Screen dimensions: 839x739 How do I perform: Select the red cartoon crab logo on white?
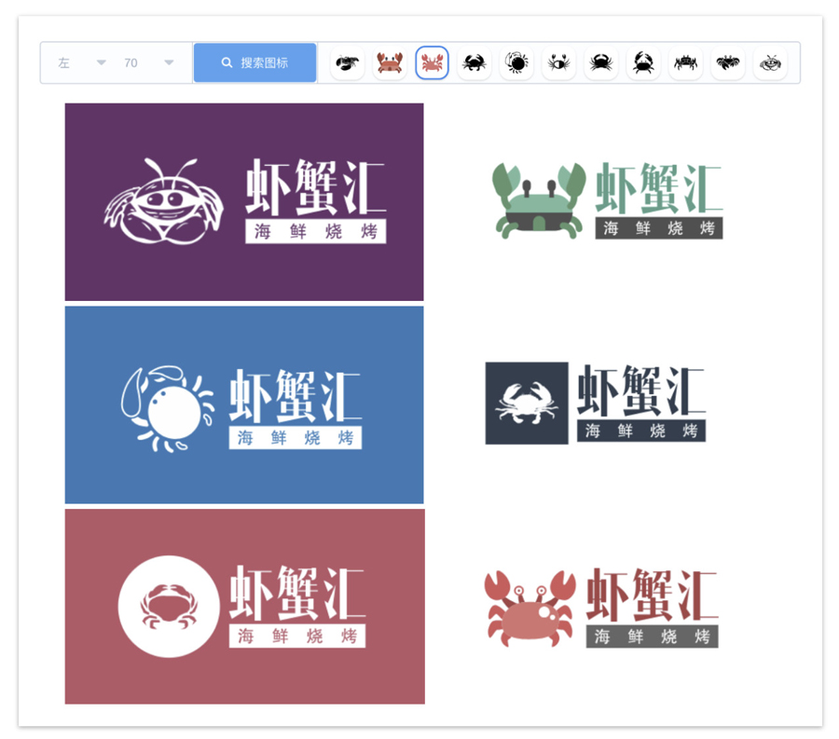(601, 608)
